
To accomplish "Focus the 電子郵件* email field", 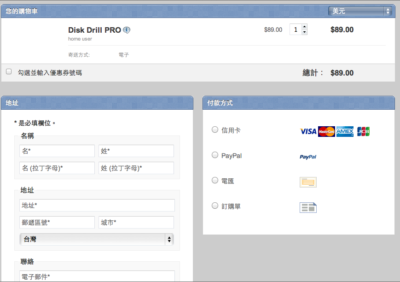I will pyautogui.click(x=97, y=276).
